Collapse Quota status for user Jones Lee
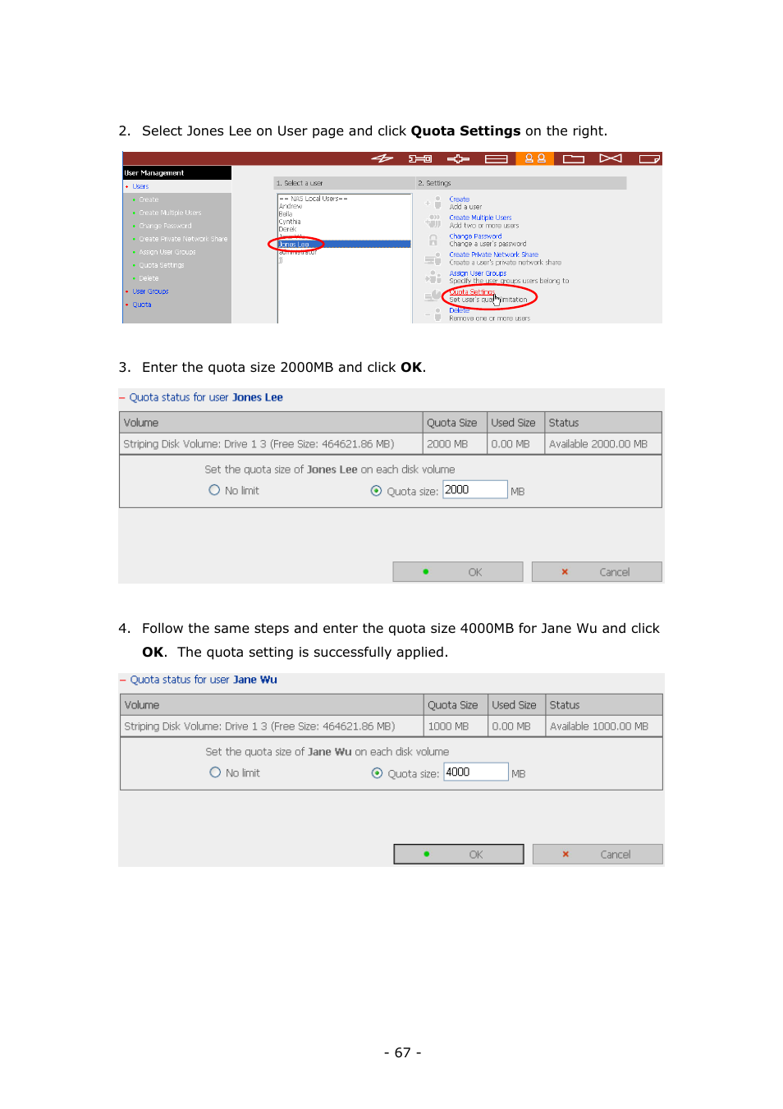The image size is (783, 1109). [122, 397]
